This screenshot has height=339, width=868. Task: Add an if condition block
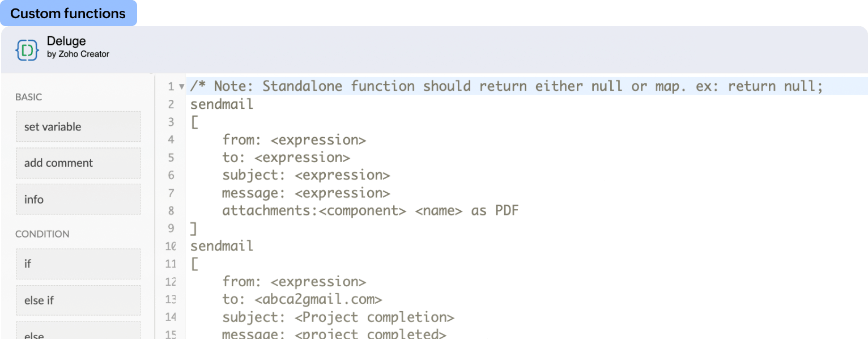(78, 264)
